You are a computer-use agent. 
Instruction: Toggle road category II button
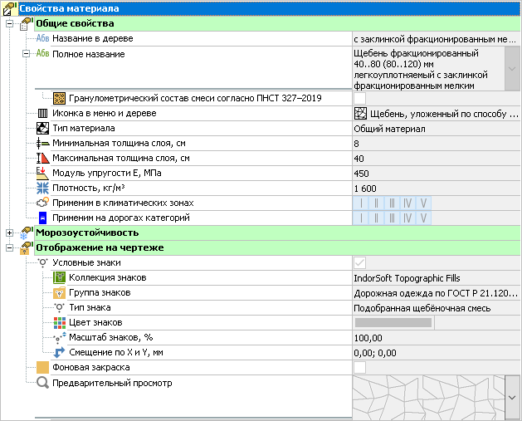[376, 218]
